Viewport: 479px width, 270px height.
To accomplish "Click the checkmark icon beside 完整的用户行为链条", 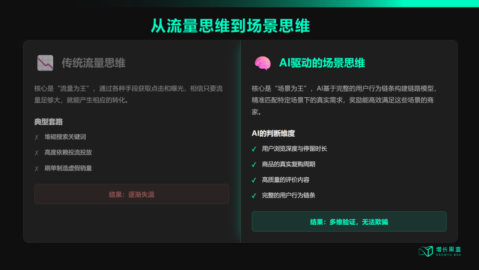I will pyautogui.click(x=254, y=195).
